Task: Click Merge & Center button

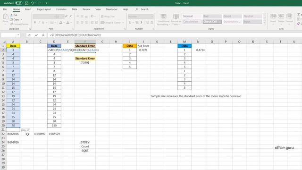Action: point(111,23)
